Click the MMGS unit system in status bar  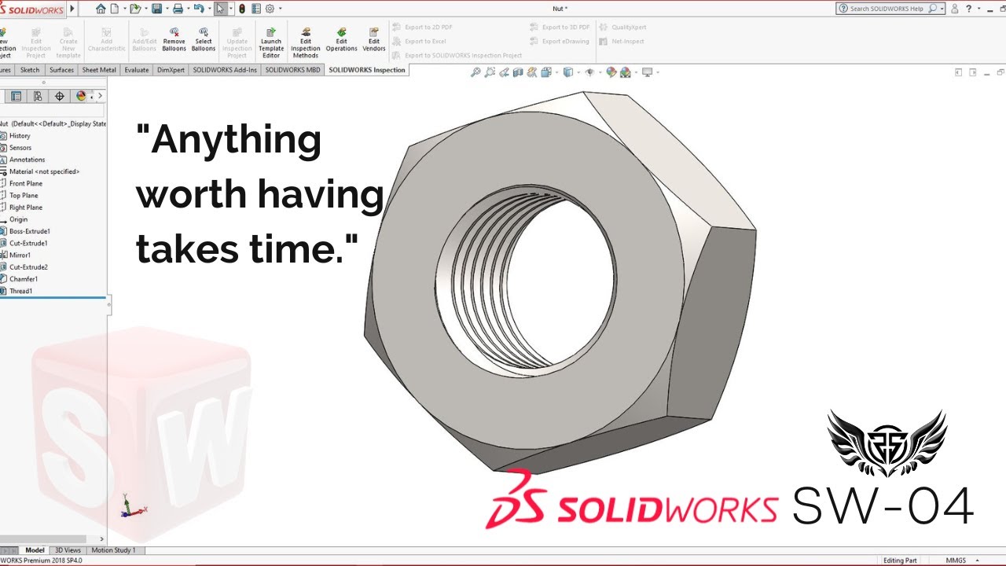pyautogui.click(x=956, y=560)
